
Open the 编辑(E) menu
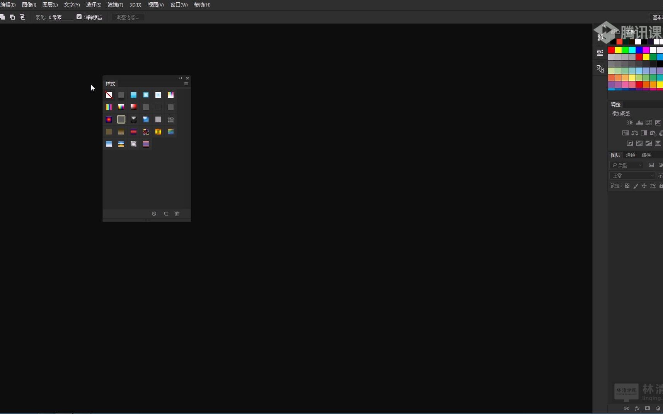(8, 5)
